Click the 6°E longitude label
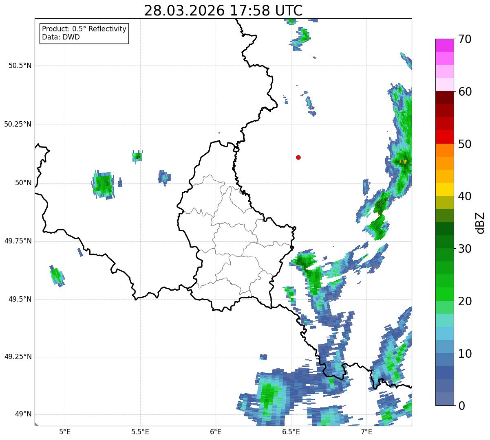The image size is (490, 440). (x=216, y=431)
